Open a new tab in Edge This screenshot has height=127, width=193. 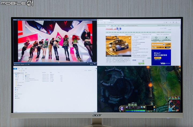(x=111, y=20)
